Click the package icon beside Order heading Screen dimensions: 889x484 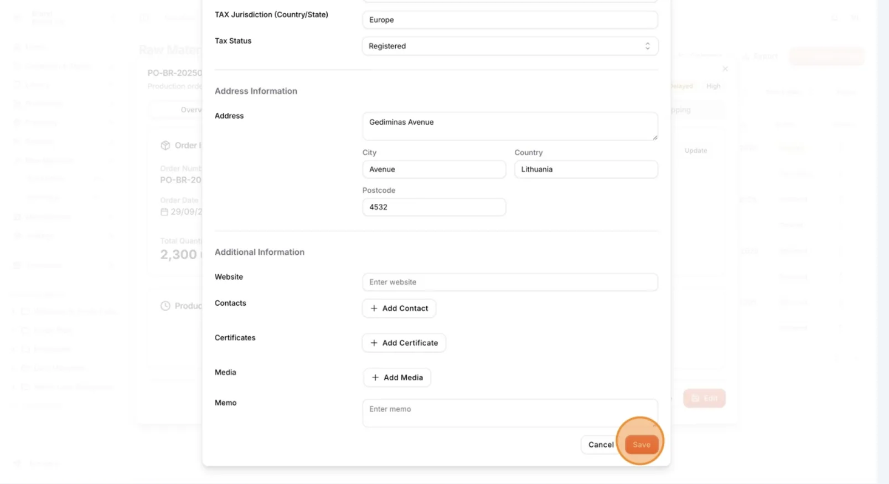point(165,146)
